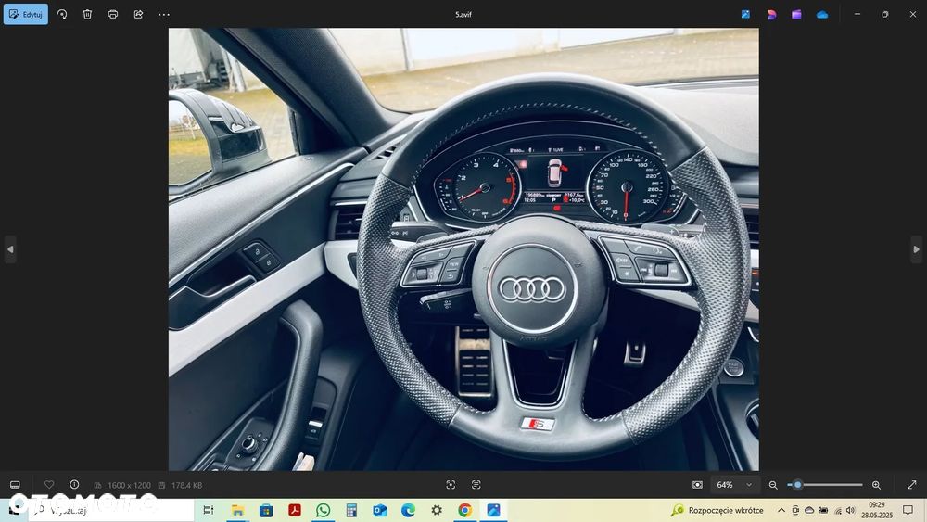Open Calculator from the taskbar
The image size is (927, 522).
pyautogui.click(x=351, y=510)
